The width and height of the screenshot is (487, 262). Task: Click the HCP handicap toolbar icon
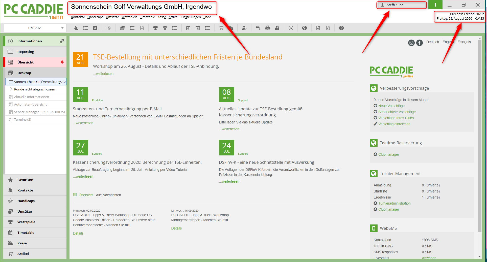(x=109, y=28)
